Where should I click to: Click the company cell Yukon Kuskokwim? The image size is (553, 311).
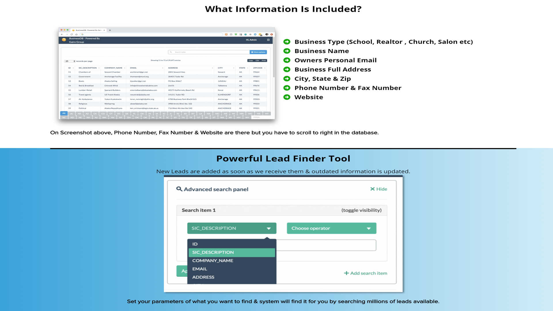coord(113,99)
